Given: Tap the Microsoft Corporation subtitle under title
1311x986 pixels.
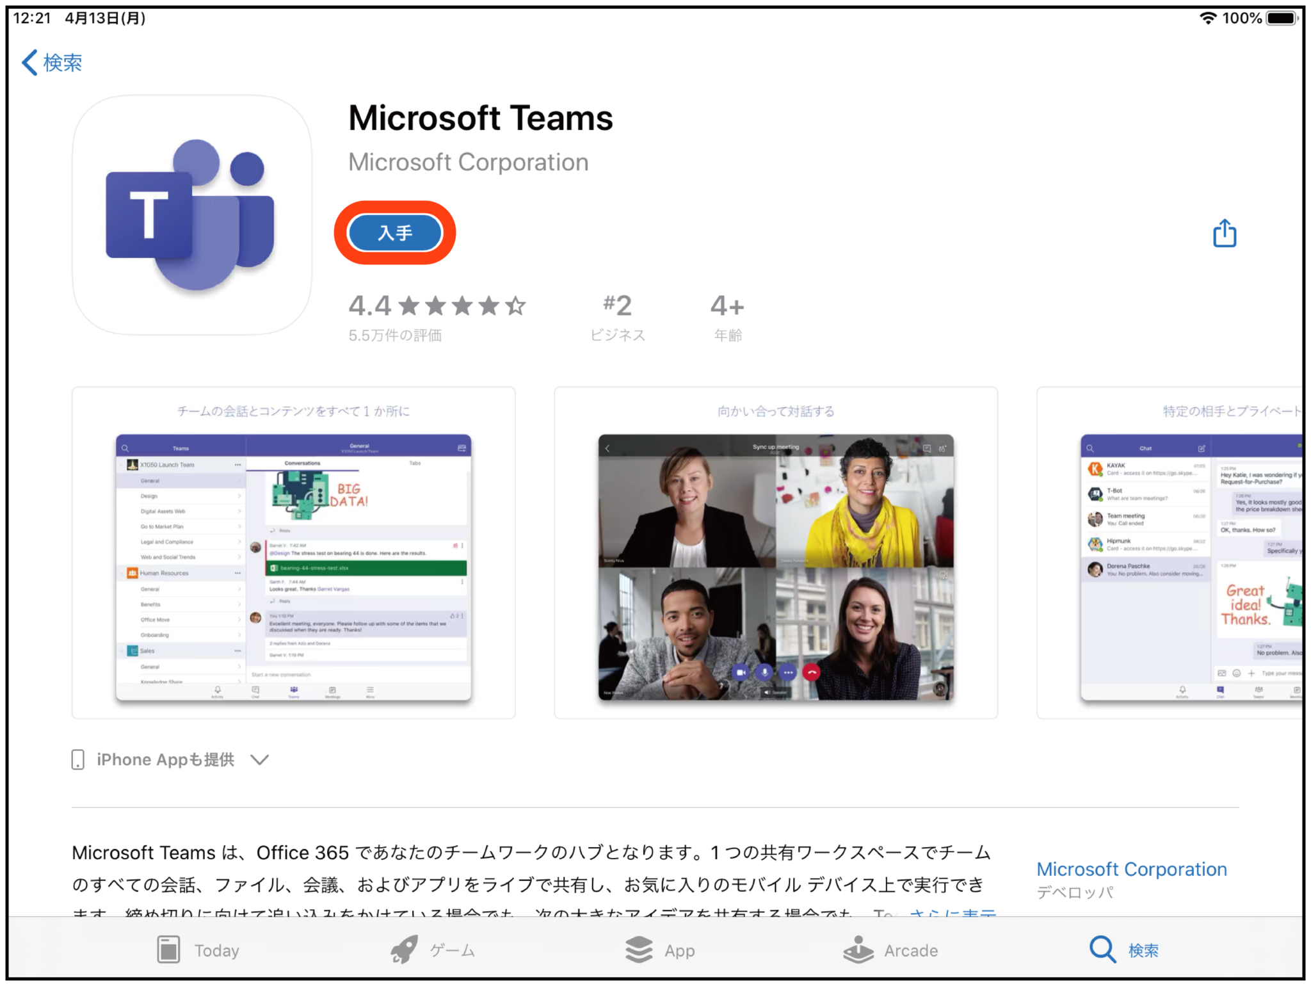Looking at the screenshot, I should tap(468, 163).
